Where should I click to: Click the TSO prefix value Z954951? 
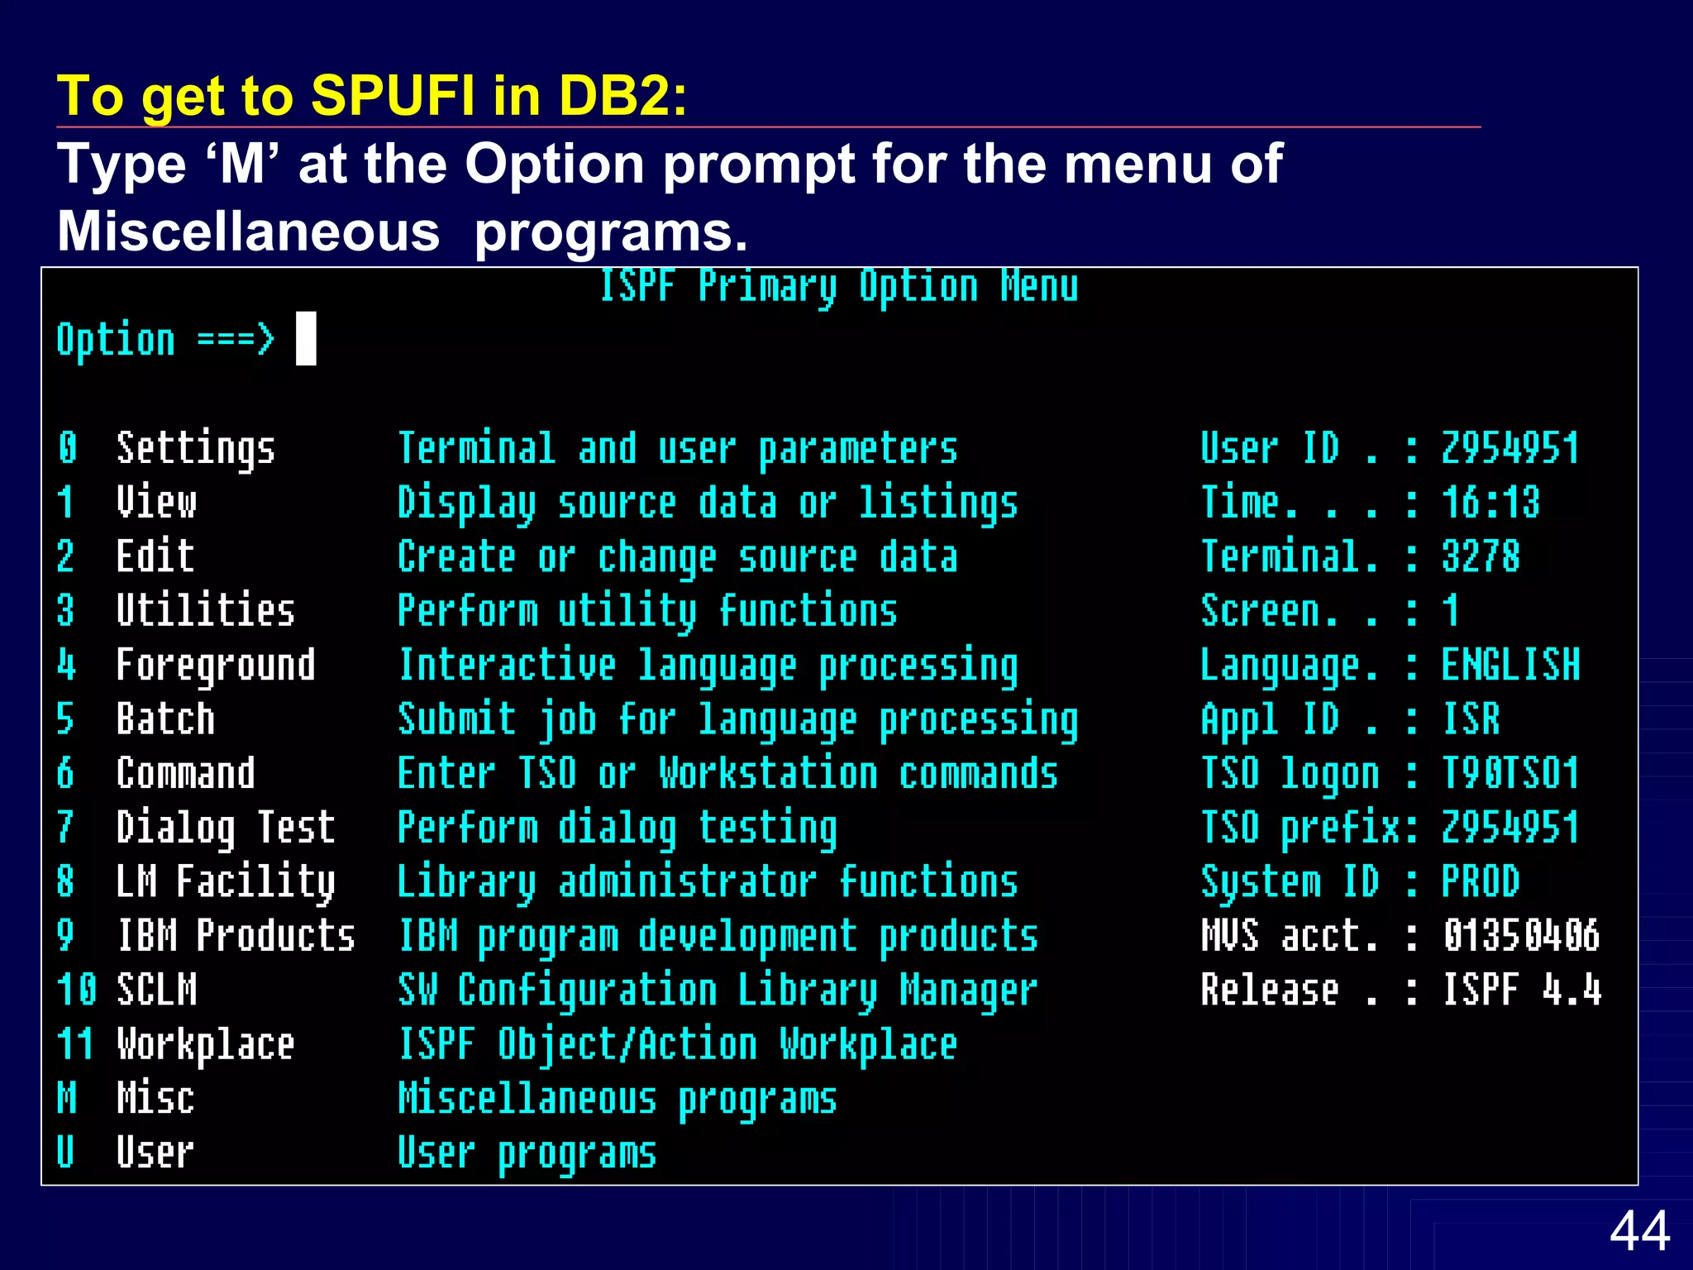(x=1510, y=828)
